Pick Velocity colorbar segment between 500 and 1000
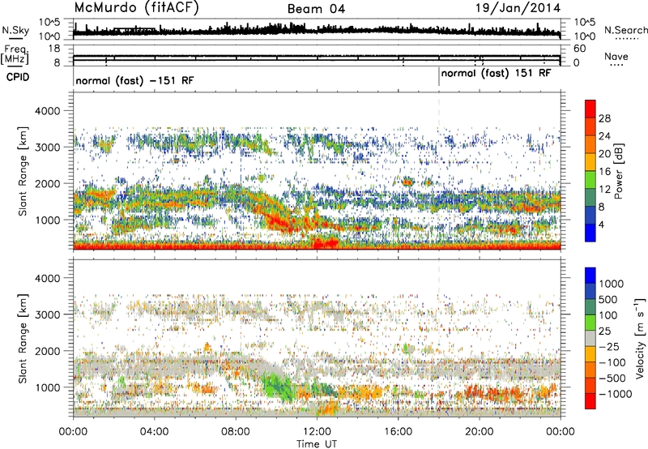This screenshot has width=648, height=449. click(x=590, y=291)
